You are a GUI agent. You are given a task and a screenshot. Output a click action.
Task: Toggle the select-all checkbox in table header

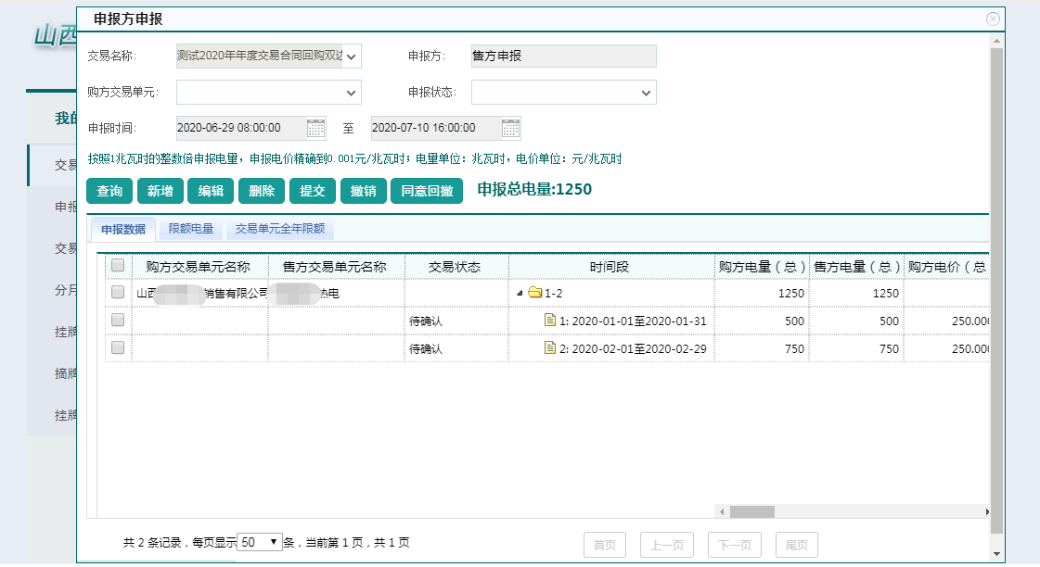118,266
